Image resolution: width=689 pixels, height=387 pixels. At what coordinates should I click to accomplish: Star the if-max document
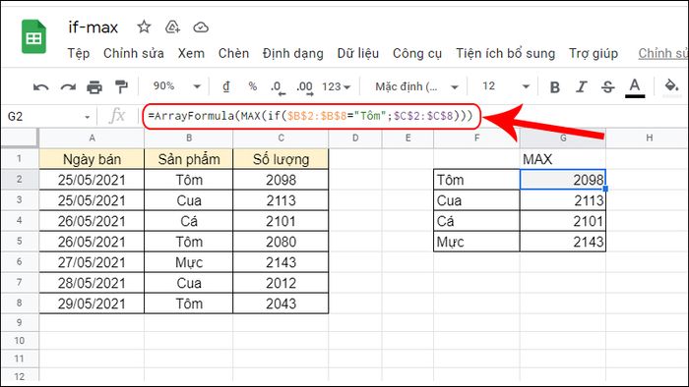(x=144, y=28)
